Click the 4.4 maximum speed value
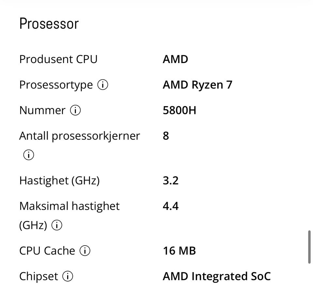313x307 pixels. [171, 206]
